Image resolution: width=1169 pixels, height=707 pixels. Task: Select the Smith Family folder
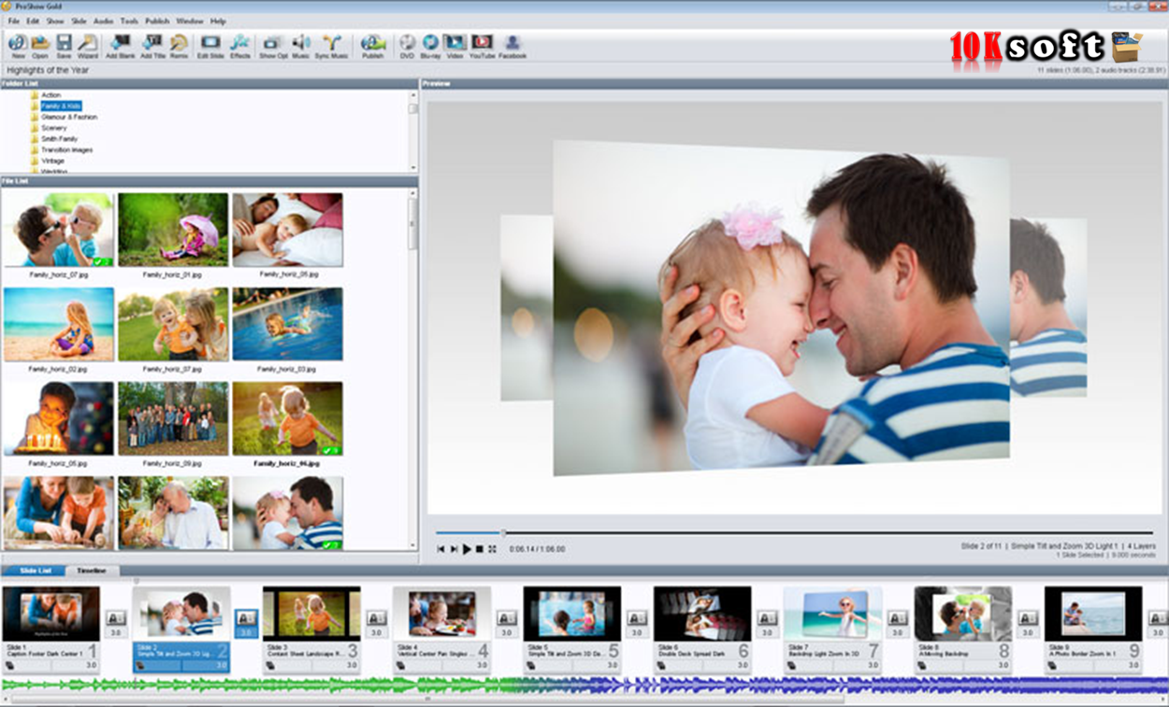pyautogui.click(x=59, y=139)
